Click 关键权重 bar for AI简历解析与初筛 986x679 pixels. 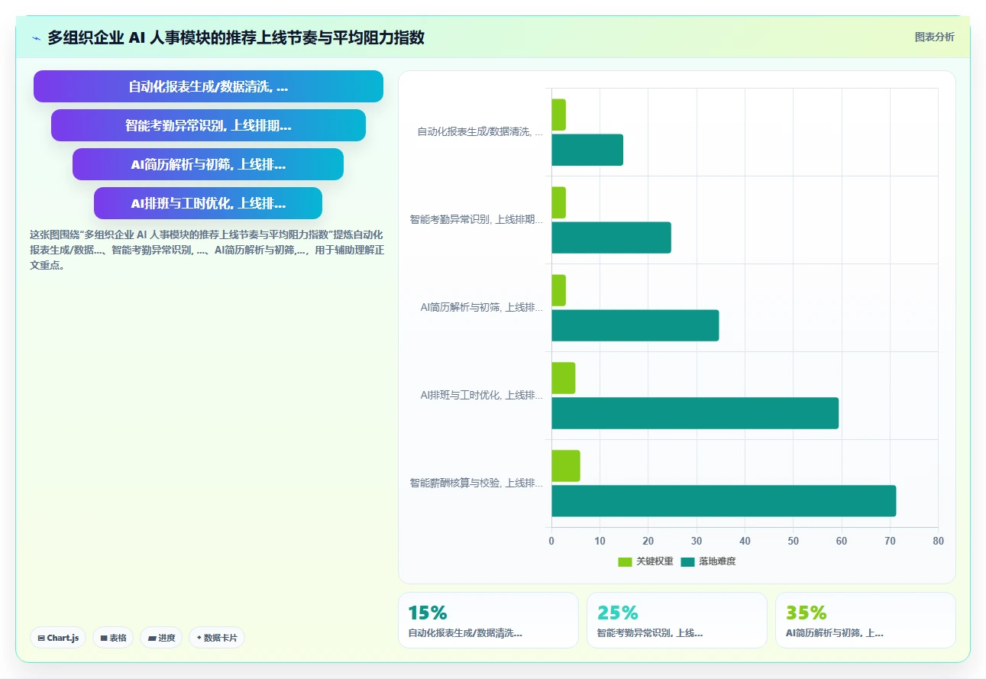tap(558, 290)
